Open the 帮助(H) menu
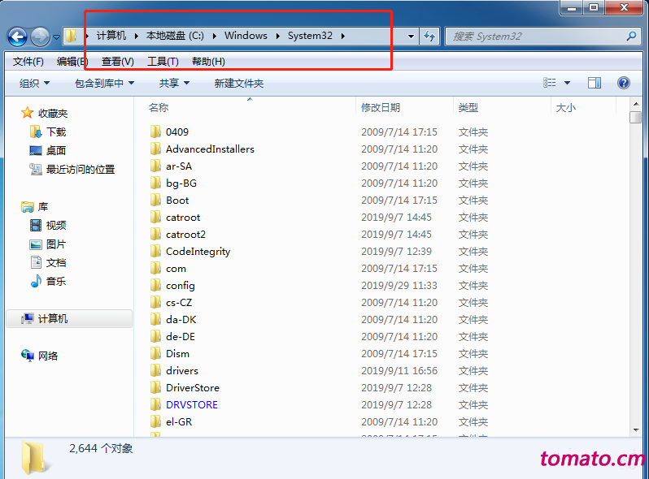The width and height of the screenshot is (649, 479). pos(208,62)
